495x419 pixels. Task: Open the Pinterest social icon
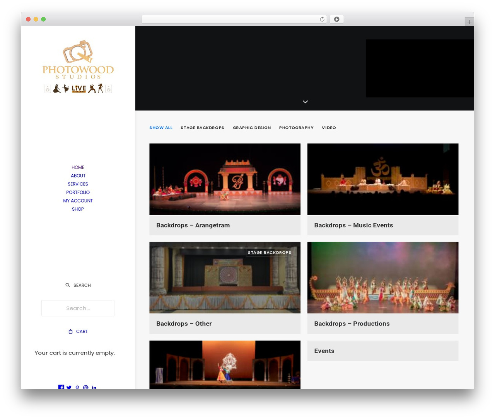click(77, 387)
